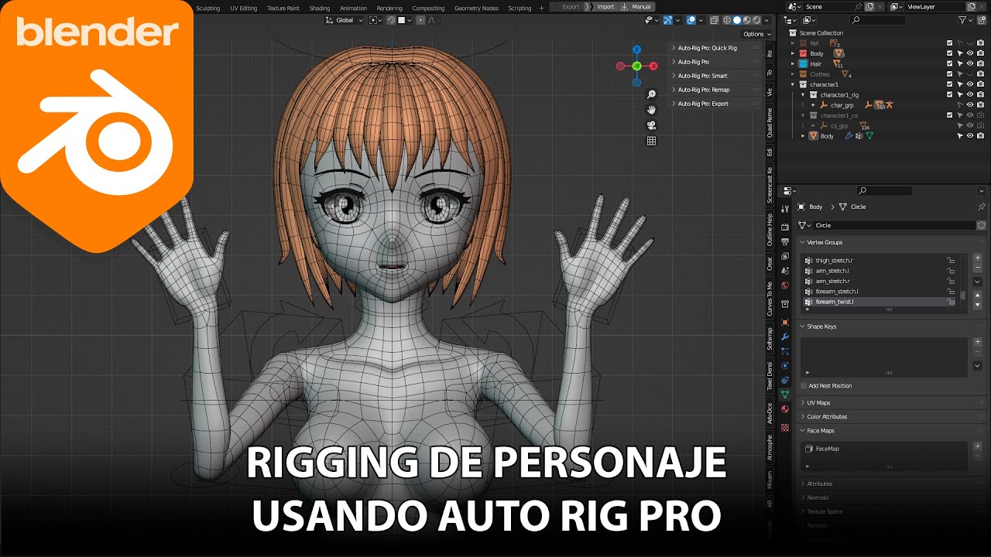Image resolution: width=991 pixels, height=557 pixels.
Task: Click the blue Z axis gizmo ball
Action: tap(636, 49)
